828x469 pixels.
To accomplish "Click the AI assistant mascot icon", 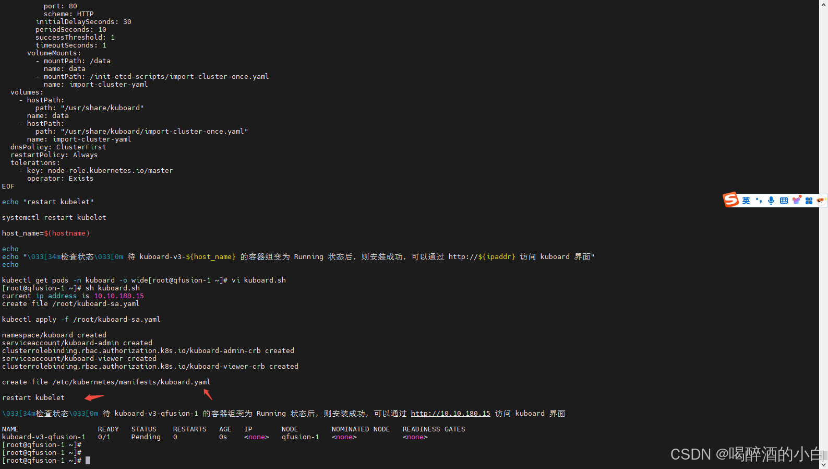I will click(x=821, y=200).
